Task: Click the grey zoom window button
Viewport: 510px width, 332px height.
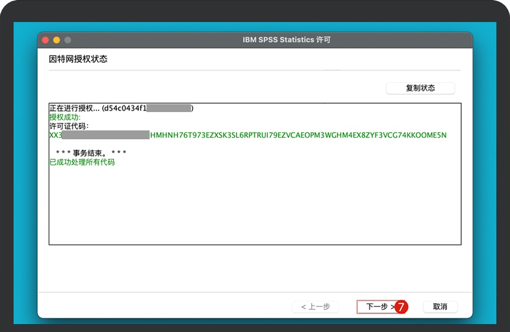Action: pyautogui.click(x=67, y=40)
